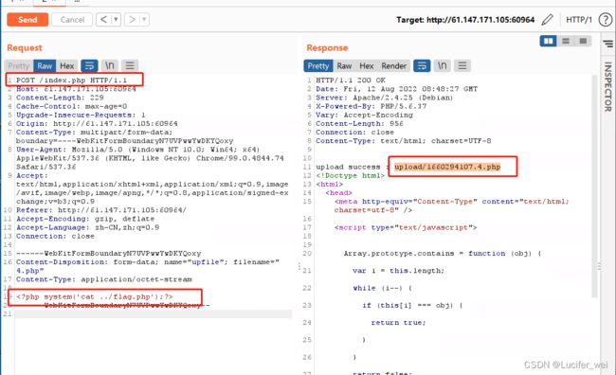
Task: Click the Array.prototype.contains code line
Action: click(443, 253)
